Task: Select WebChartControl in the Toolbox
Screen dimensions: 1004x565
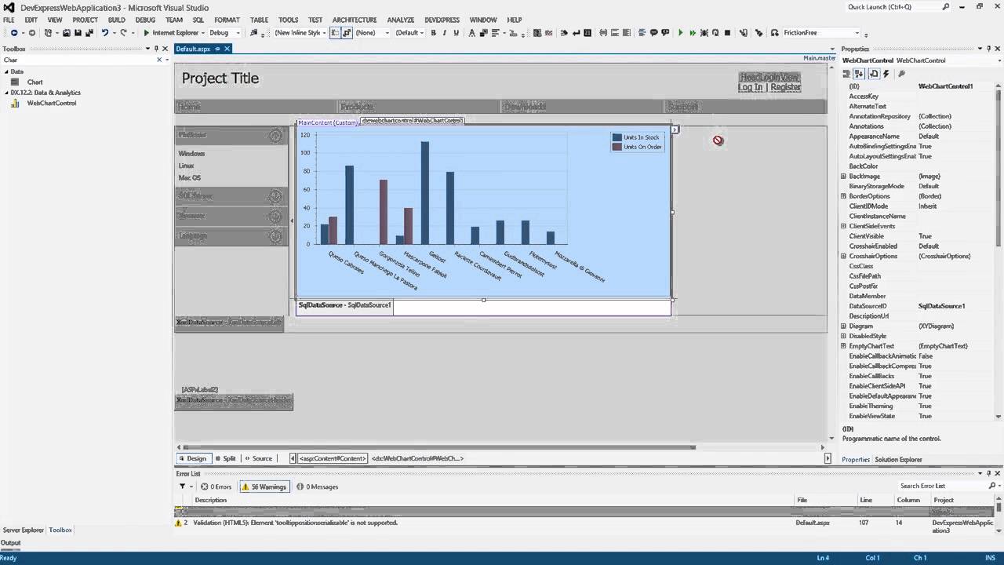Action: (x=52, y=103)
